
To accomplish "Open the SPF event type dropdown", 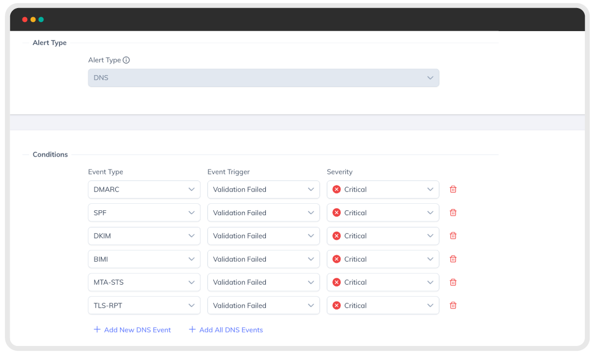I will (144, 213).
